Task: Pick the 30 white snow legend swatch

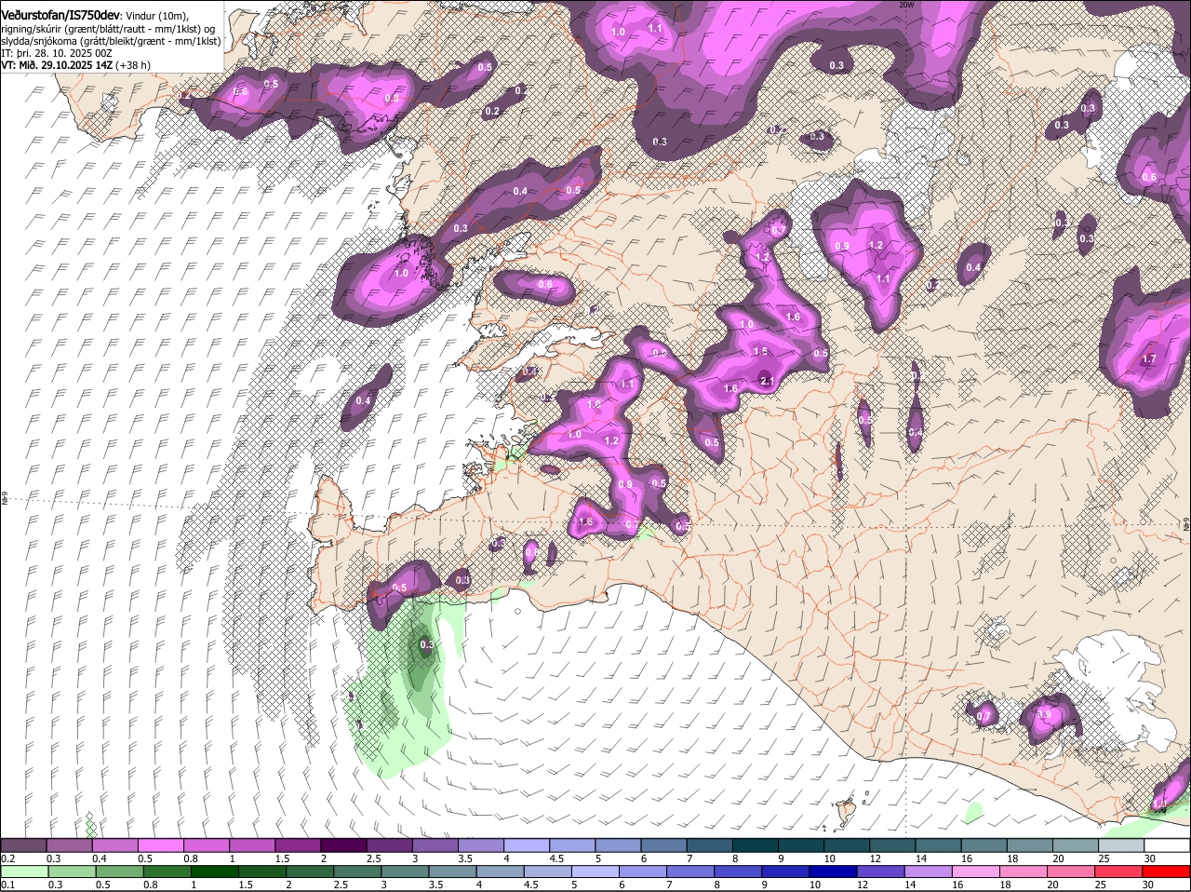Action: coord(1168,845)
